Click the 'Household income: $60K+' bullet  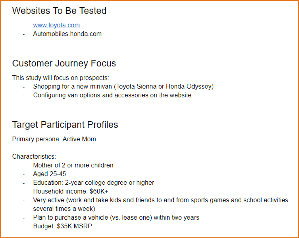pyautogui.click(x=71, y=191)
